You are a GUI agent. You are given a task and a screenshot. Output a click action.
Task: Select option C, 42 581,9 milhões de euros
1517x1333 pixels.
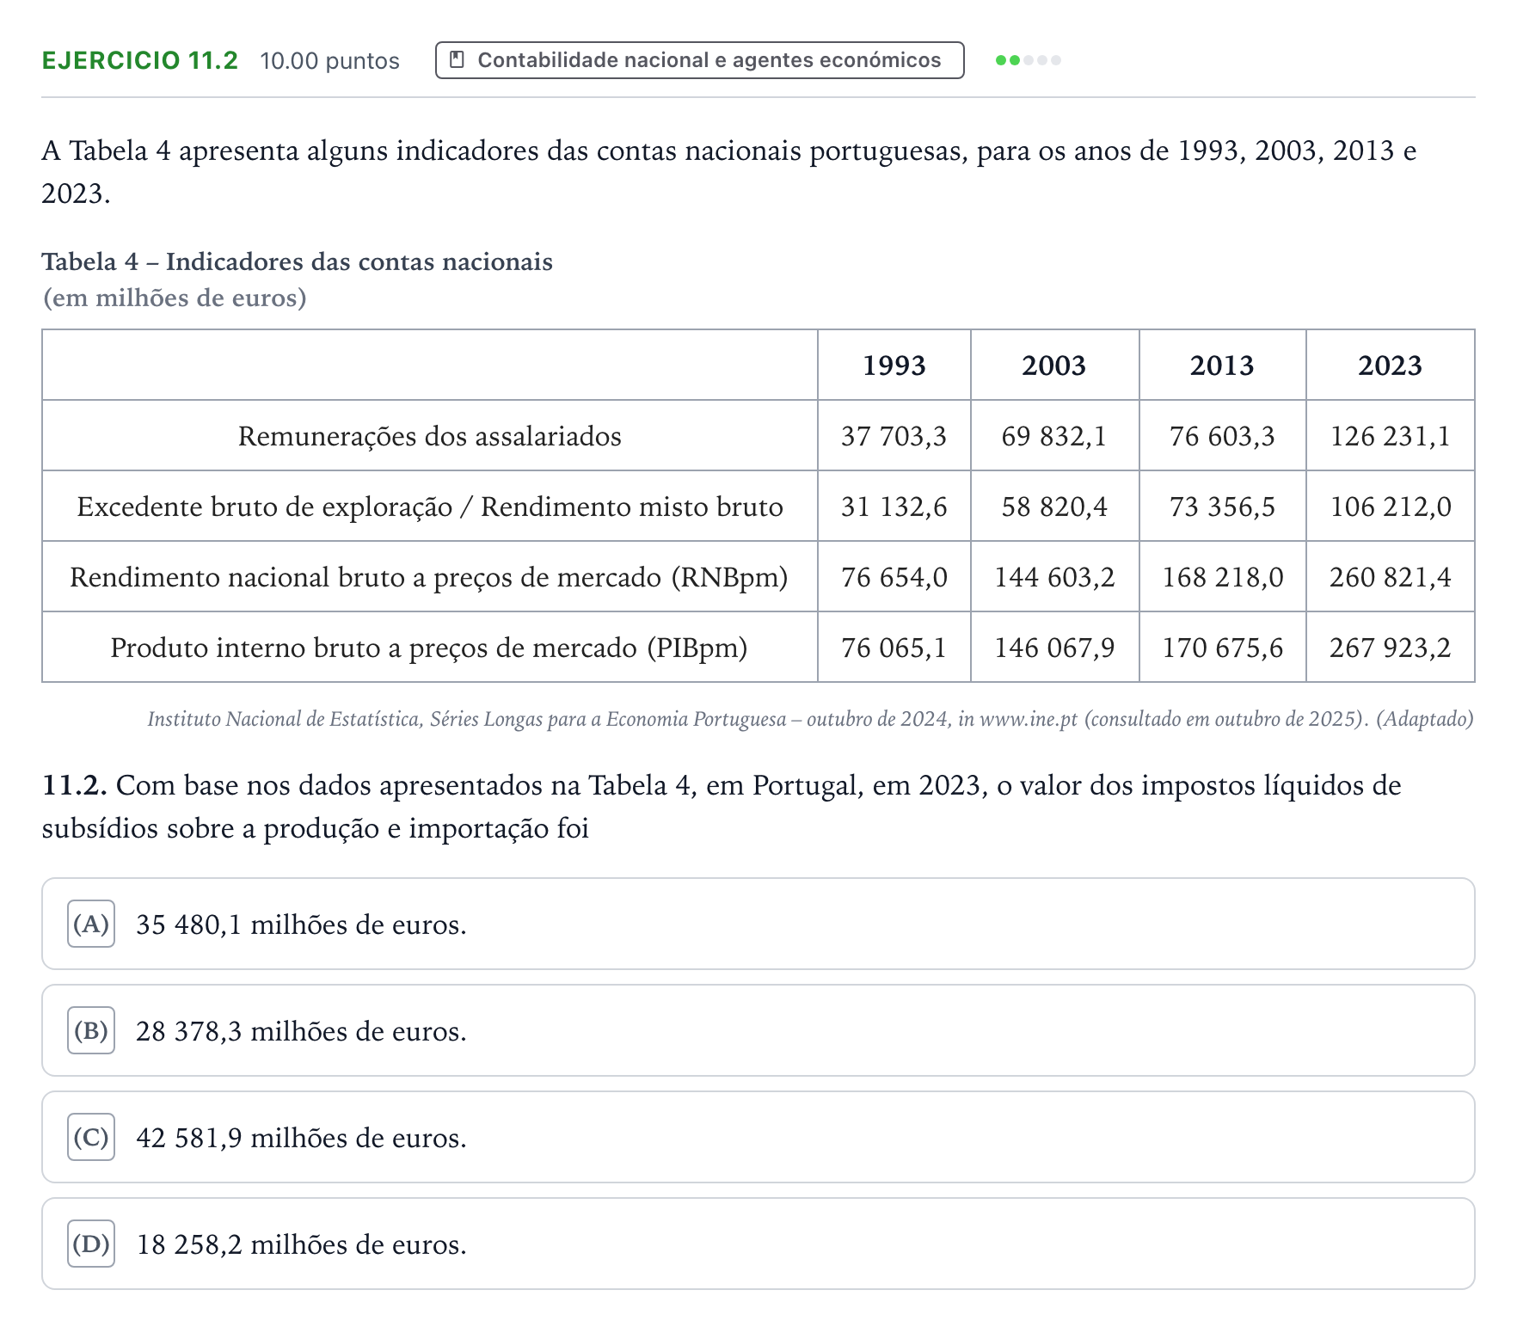tap(758, 1137)
